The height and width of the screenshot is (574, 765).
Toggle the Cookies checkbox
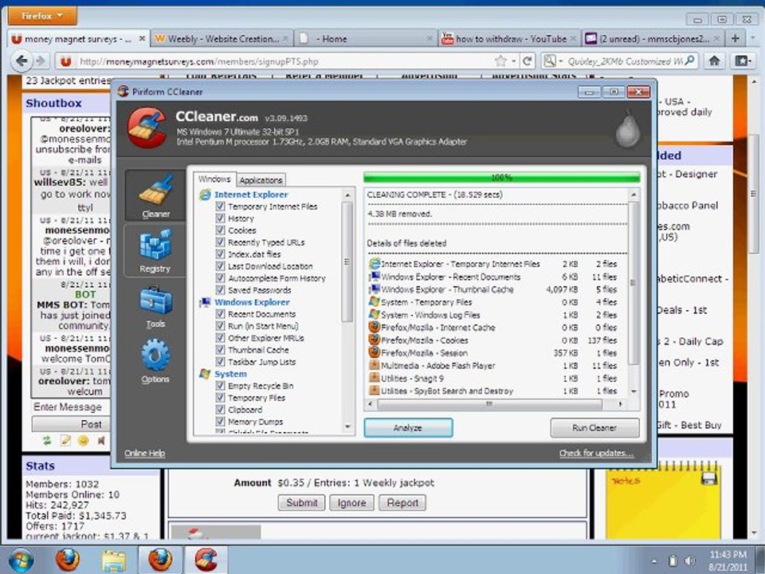[220, 230]
